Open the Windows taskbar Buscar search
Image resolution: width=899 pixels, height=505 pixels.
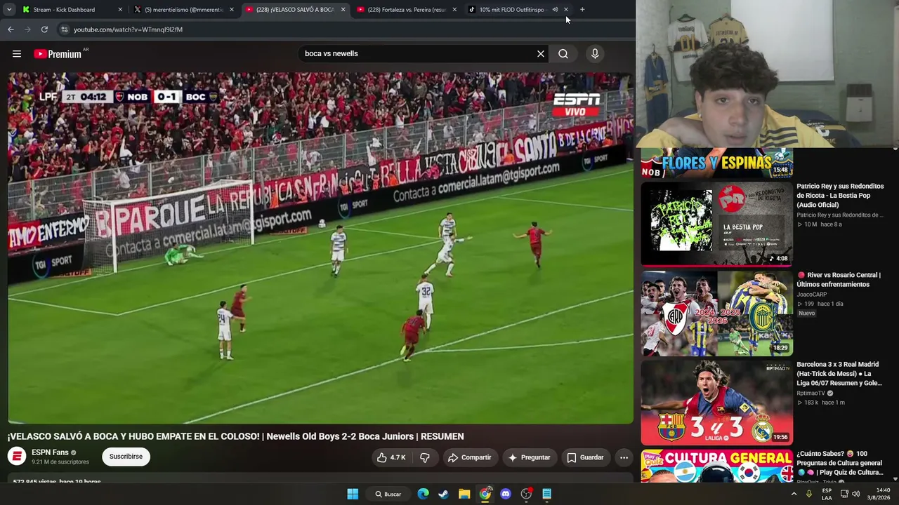[388, 494]
